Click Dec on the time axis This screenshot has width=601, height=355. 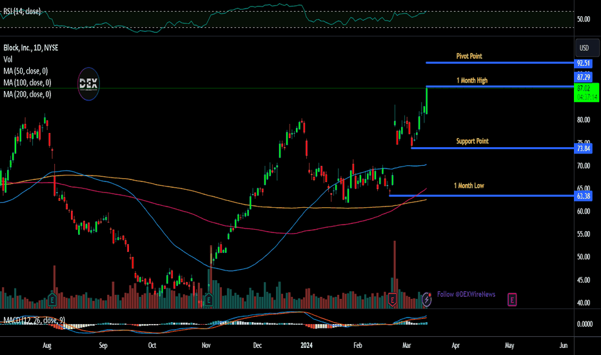(x=257, y=345)
